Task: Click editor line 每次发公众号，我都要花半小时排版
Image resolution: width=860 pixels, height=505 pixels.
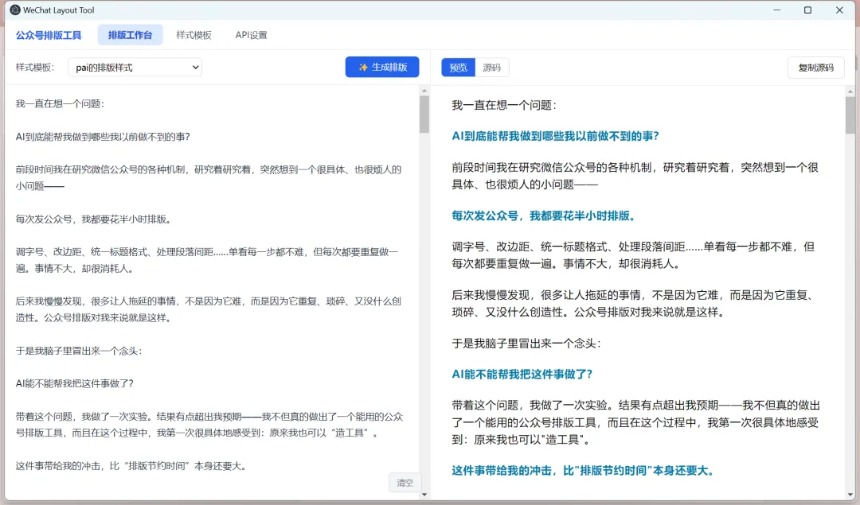Action: coord(94,219)
